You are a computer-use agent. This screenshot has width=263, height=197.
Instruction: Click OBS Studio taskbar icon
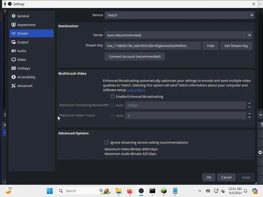click(141, 191)
